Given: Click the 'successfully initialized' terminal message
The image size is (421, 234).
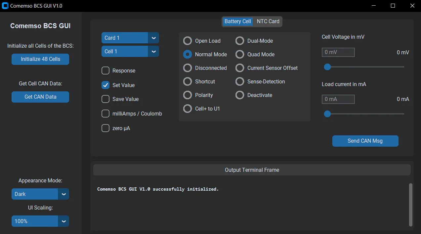Looking at the screenshot, I should pyautogui.click(x=158, y=189).
